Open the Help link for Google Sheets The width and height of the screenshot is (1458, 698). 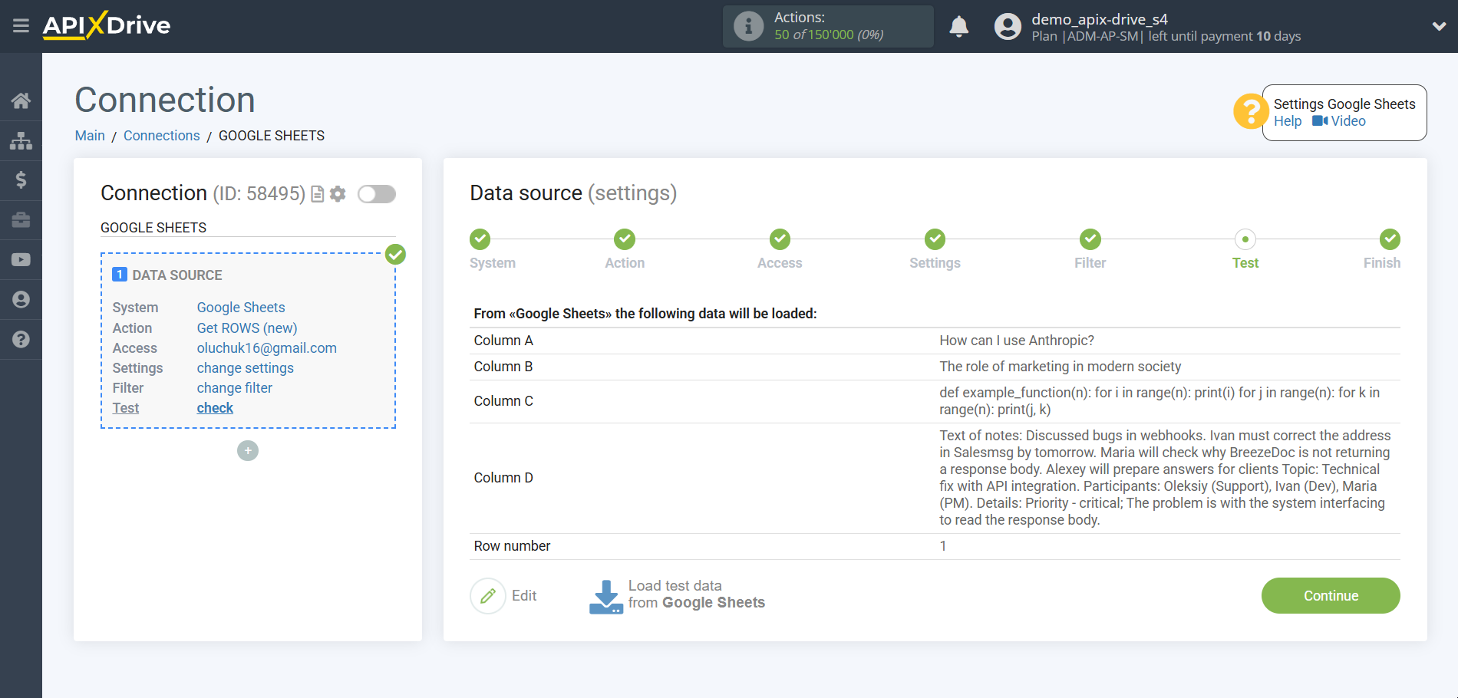[1288, 121]
